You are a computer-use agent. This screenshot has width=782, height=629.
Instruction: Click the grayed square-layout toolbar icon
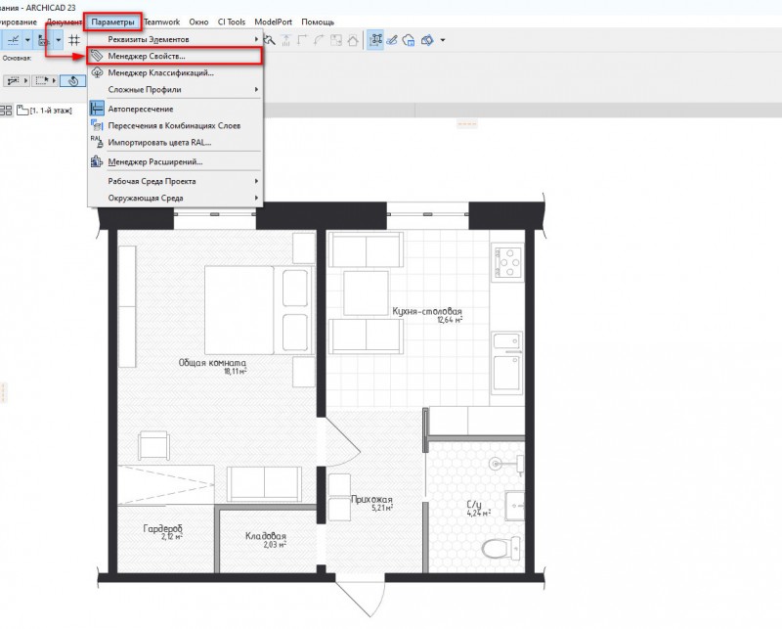pyautogui.click(x=336, y=40)
